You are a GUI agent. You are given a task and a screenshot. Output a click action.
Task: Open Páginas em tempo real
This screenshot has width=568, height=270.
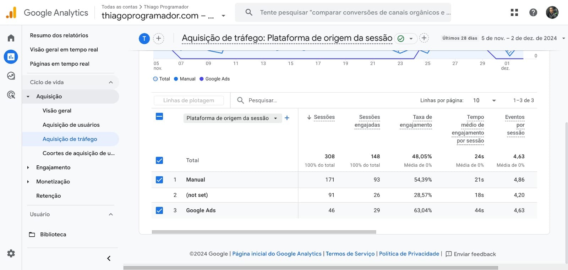60,64
